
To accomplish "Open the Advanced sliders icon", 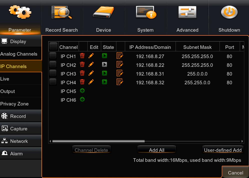I will pyautogui.click(x=187, y=12).
